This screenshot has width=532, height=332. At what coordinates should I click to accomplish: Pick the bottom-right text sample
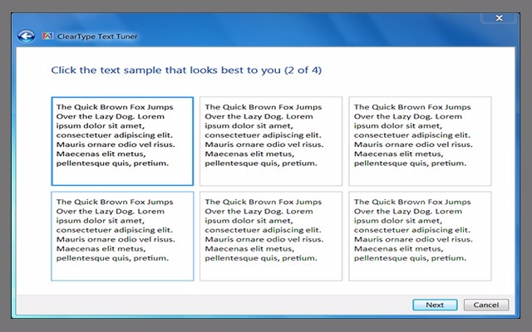(419, 236)
